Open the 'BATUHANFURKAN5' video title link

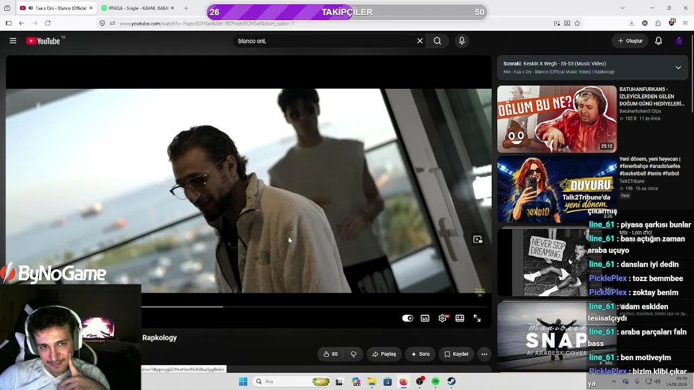tap(652, 96)
